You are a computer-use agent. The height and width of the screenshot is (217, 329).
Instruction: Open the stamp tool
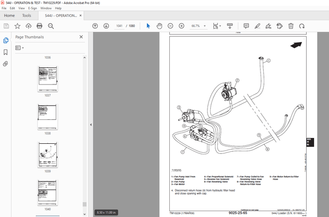pos(280,26)
